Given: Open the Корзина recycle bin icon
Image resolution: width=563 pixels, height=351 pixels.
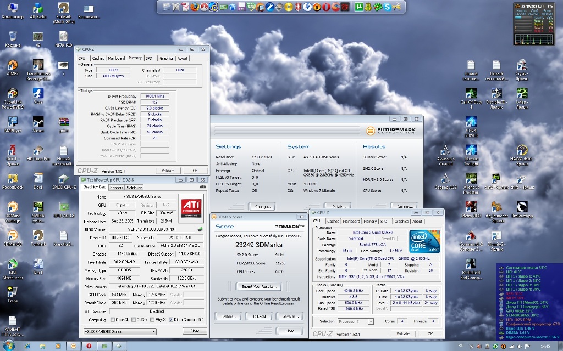Looking at the screenshot, I should pos(13,39).
